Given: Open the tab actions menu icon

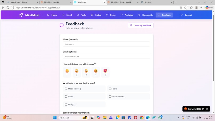Looking at the screenshot, I should (3, 2).
